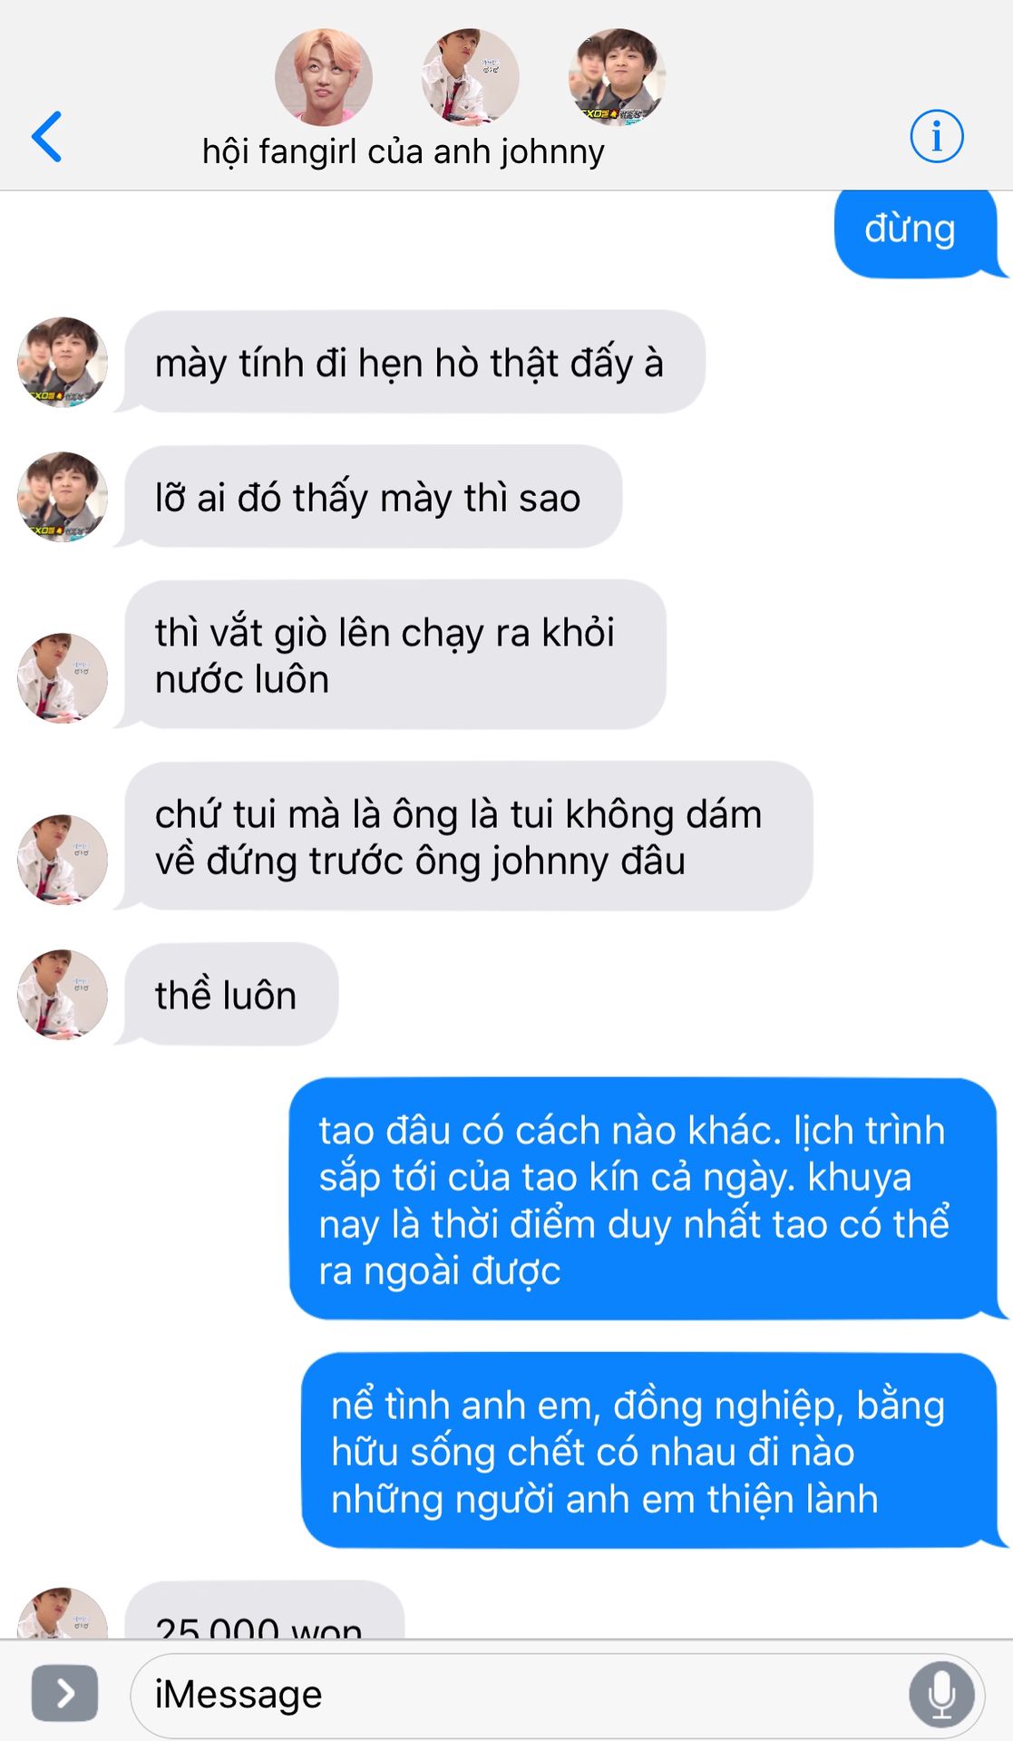Image resolution: width=1013 pixels, height=1741 pixels.
Task: Tap the blue back arrow
Action: (47, 137)
